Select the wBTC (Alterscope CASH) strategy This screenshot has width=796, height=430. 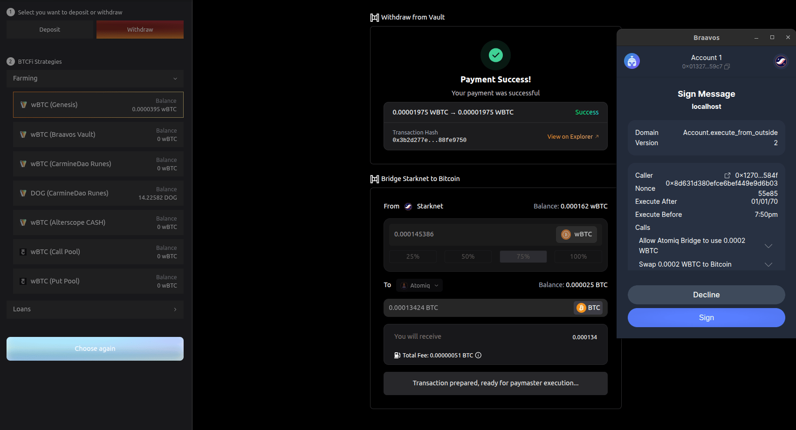(x=98, y=222)
